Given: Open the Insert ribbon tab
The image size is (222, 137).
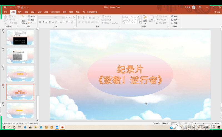Looking at the screenshot, I should point(19,12).
